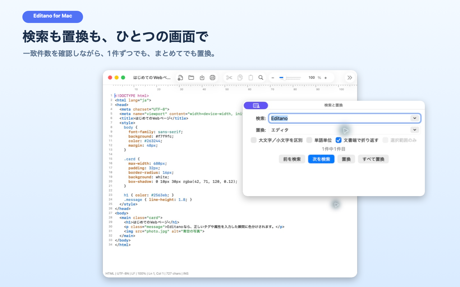Click the <html lang="ja"> code line

pos(133,100)
